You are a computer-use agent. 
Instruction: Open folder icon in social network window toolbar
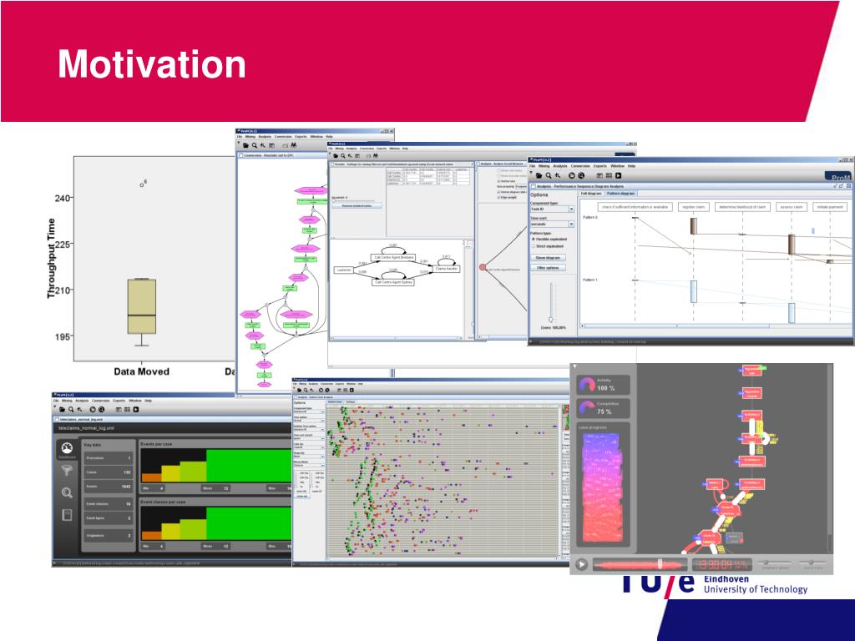336,155
